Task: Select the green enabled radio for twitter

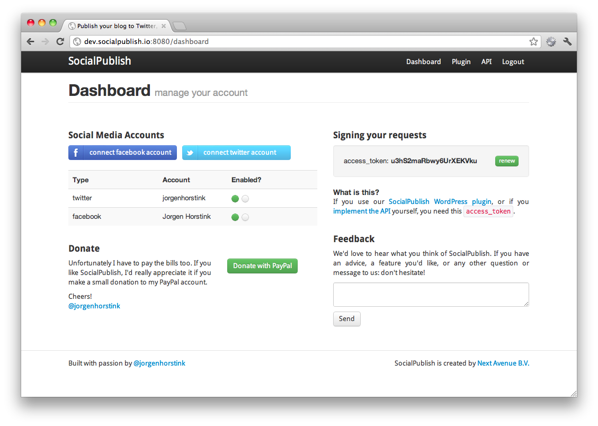Action: pos(235,199)
